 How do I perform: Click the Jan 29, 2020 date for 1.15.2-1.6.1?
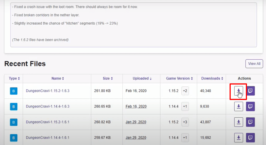pyautogui.click(x=136, y=122)
